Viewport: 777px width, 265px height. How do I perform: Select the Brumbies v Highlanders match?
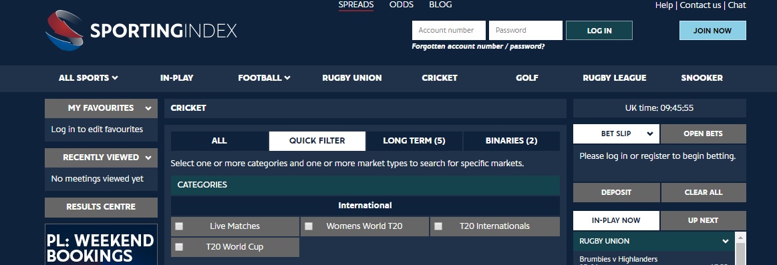click(x=619, y=259)
